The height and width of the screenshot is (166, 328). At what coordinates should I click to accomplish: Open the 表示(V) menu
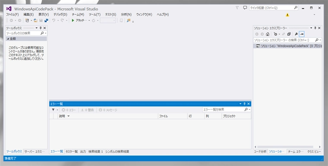(x=44, y=15)
